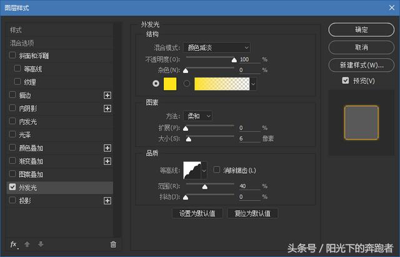Screen dimensions: 400x257
Task: Open the gradient picker dropdown arrow
Action: click(x=252, y=84)
